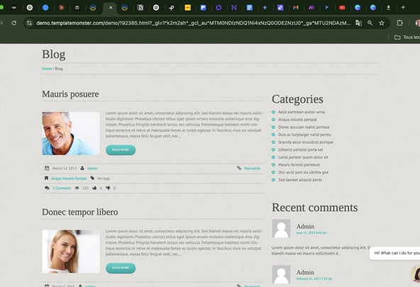
Task: Click user icon beside Admin in Mauris posuere
Action: [82, 168]
